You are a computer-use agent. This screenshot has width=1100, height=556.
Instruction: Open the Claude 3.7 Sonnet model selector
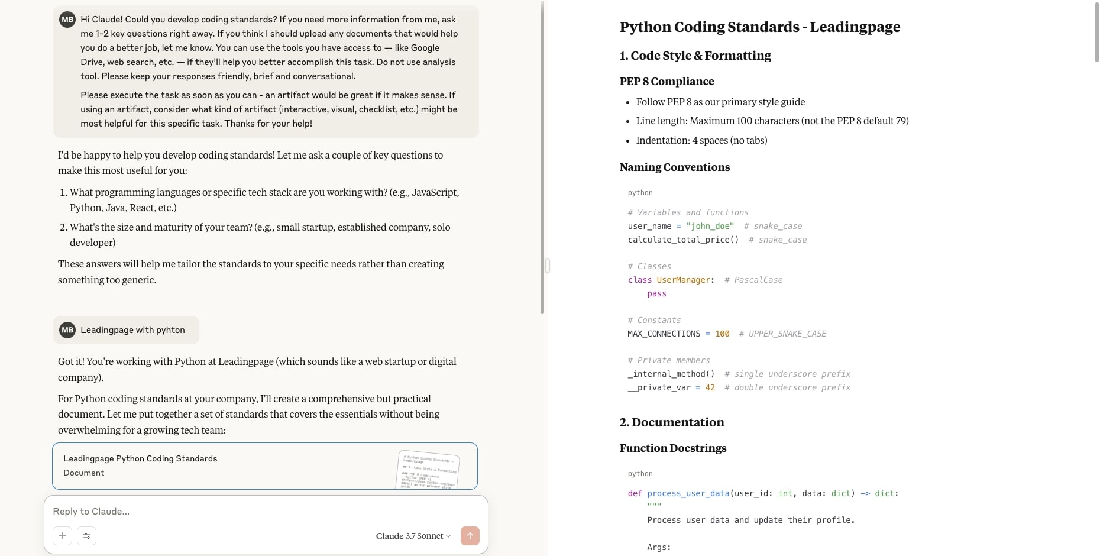click(413, 536)
